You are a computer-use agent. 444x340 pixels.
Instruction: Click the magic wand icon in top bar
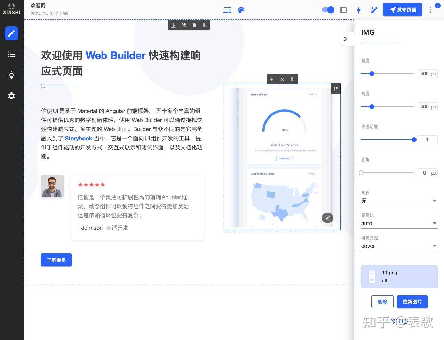click(374, 10)
